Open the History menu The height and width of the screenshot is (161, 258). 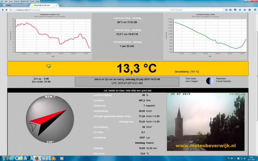[x=17, y=1]
